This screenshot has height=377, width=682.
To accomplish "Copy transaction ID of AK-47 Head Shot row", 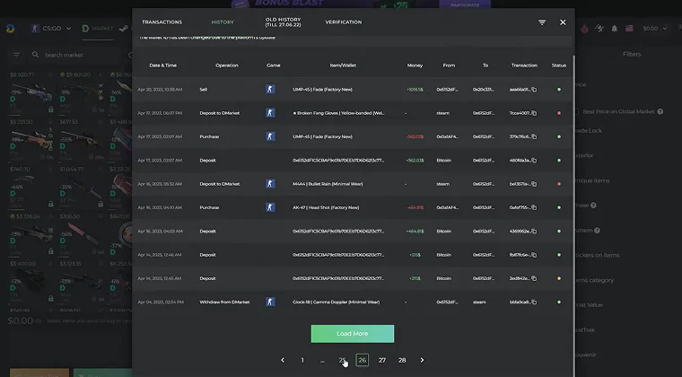I will click(x=534, y=207).
